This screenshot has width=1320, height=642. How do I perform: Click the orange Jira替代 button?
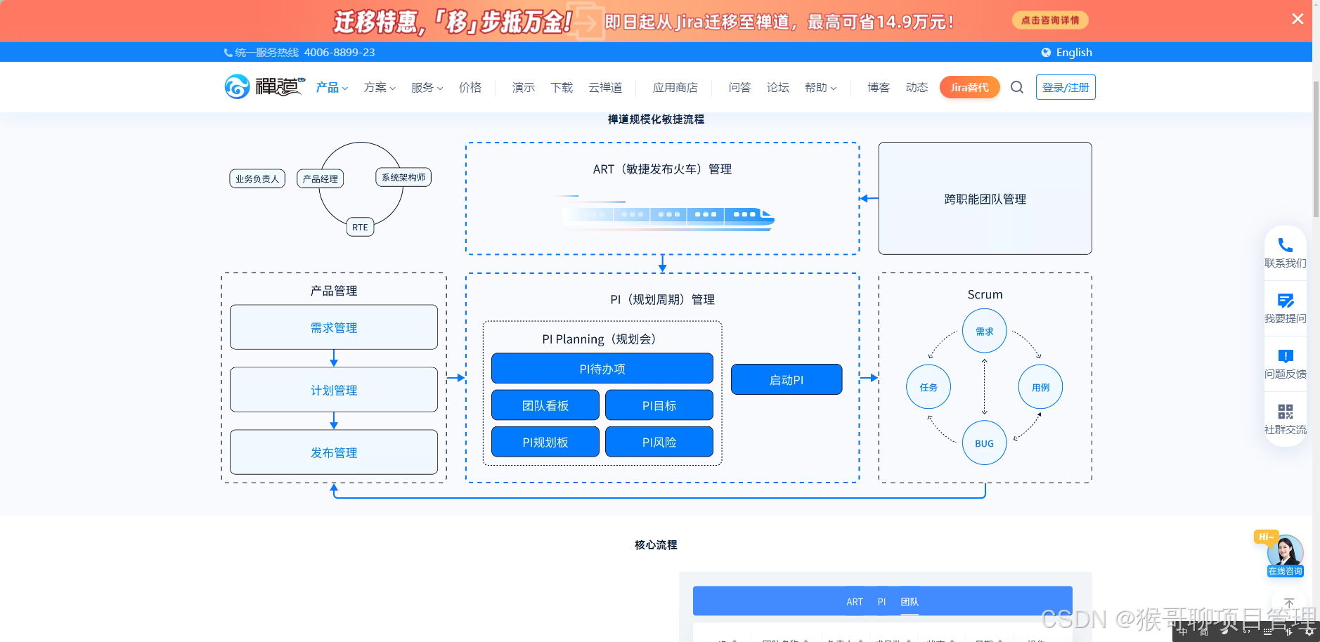[x=970, y=87]
